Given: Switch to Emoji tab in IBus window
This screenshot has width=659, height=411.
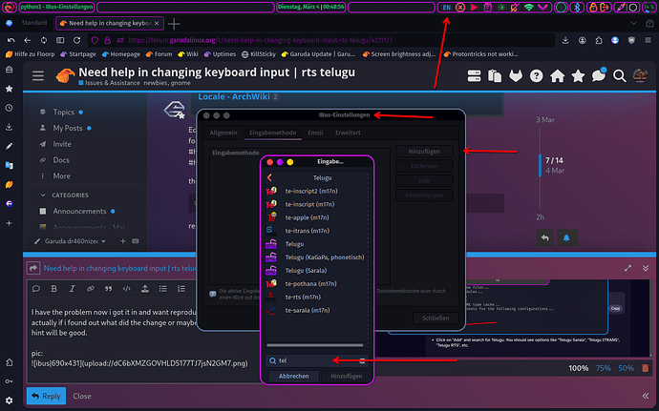Looking at the screenshot, I should click(x=315, y=133).
